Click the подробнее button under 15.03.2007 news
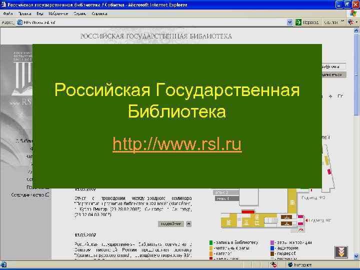The height and width of the screenshot is (270, 360). (x=171, y=223)
